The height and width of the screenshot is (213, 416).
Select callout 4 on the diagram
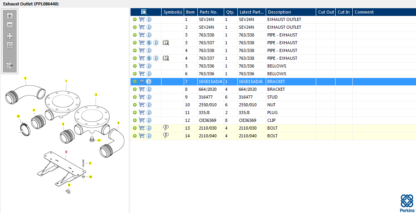118,123
